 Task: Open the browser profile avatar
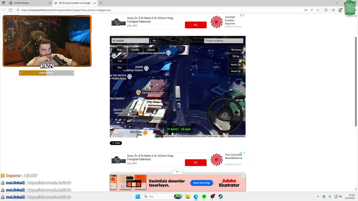[340, 10]
